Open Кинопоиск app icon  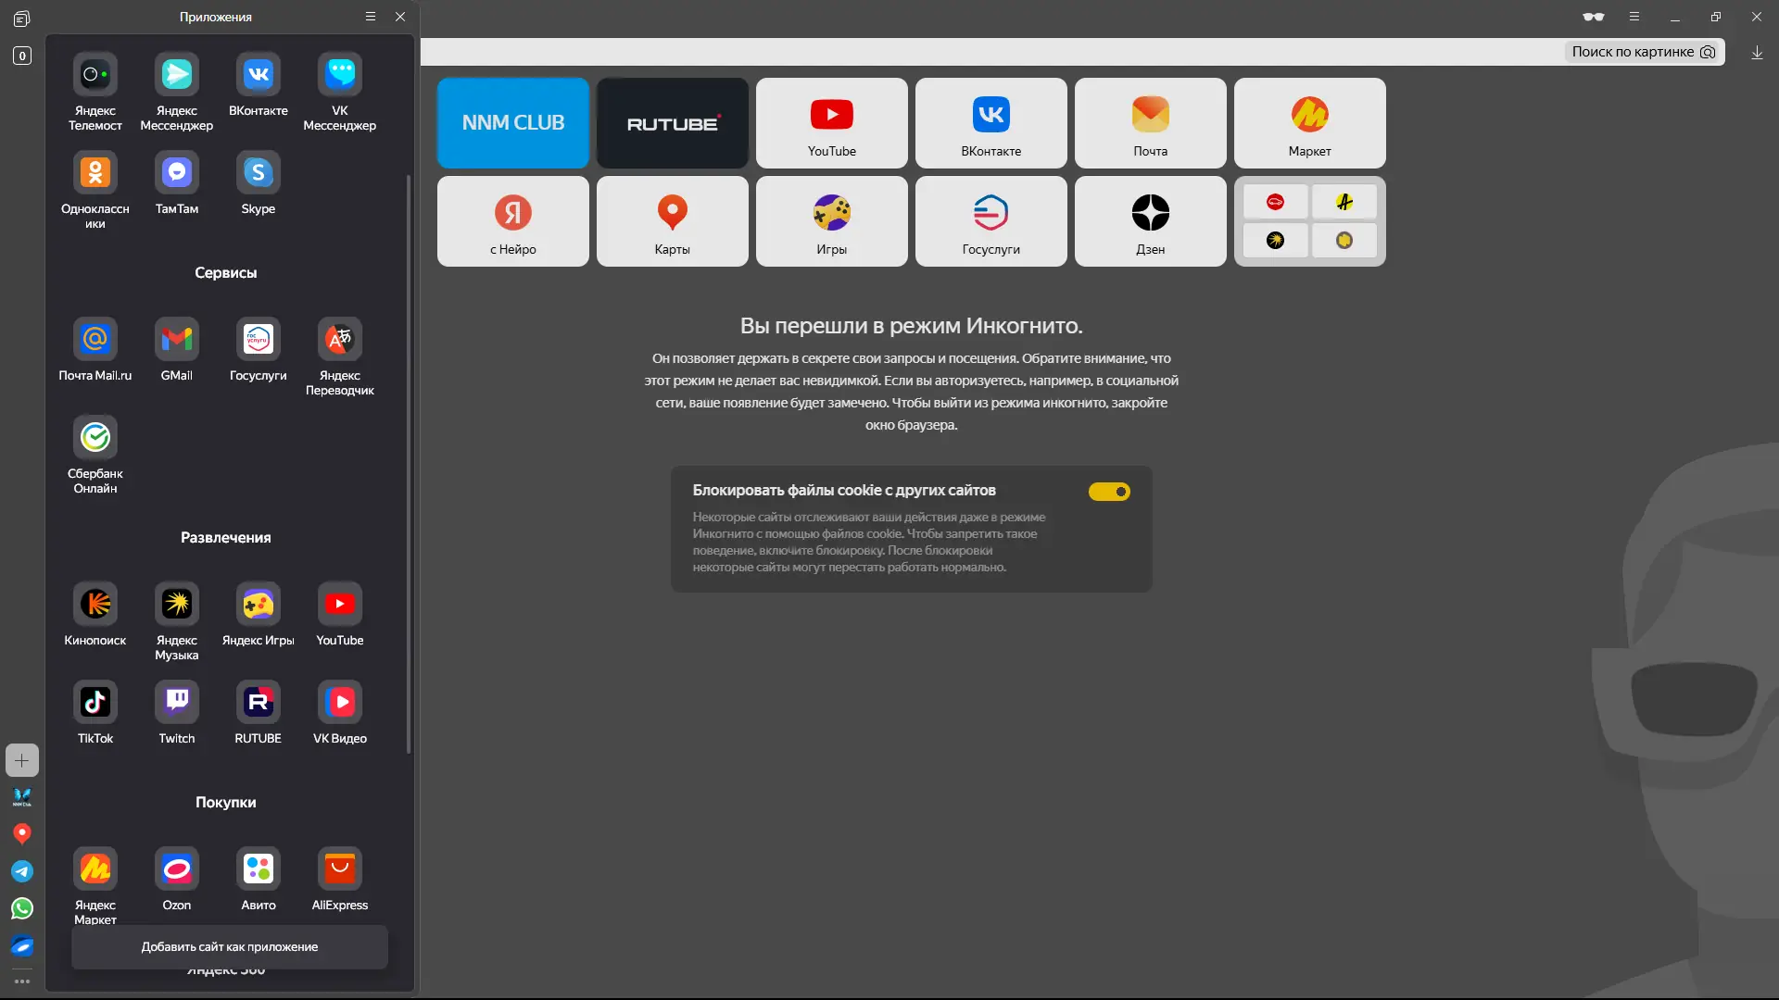(x=95, y=605)
